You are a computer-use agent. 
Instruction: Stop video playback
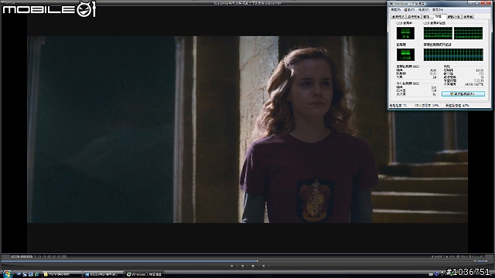coord(253,266)
